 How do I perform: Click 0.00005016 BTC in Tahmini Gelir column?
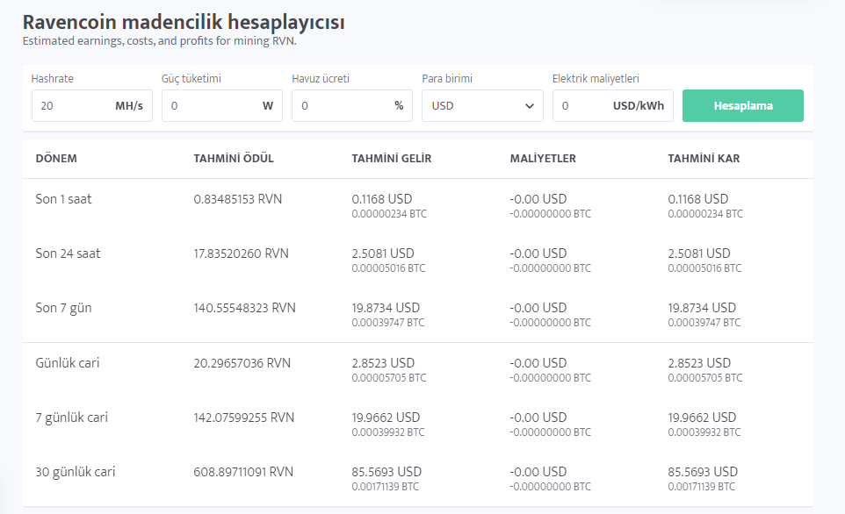pyautogui.click(x=388, y=268)
